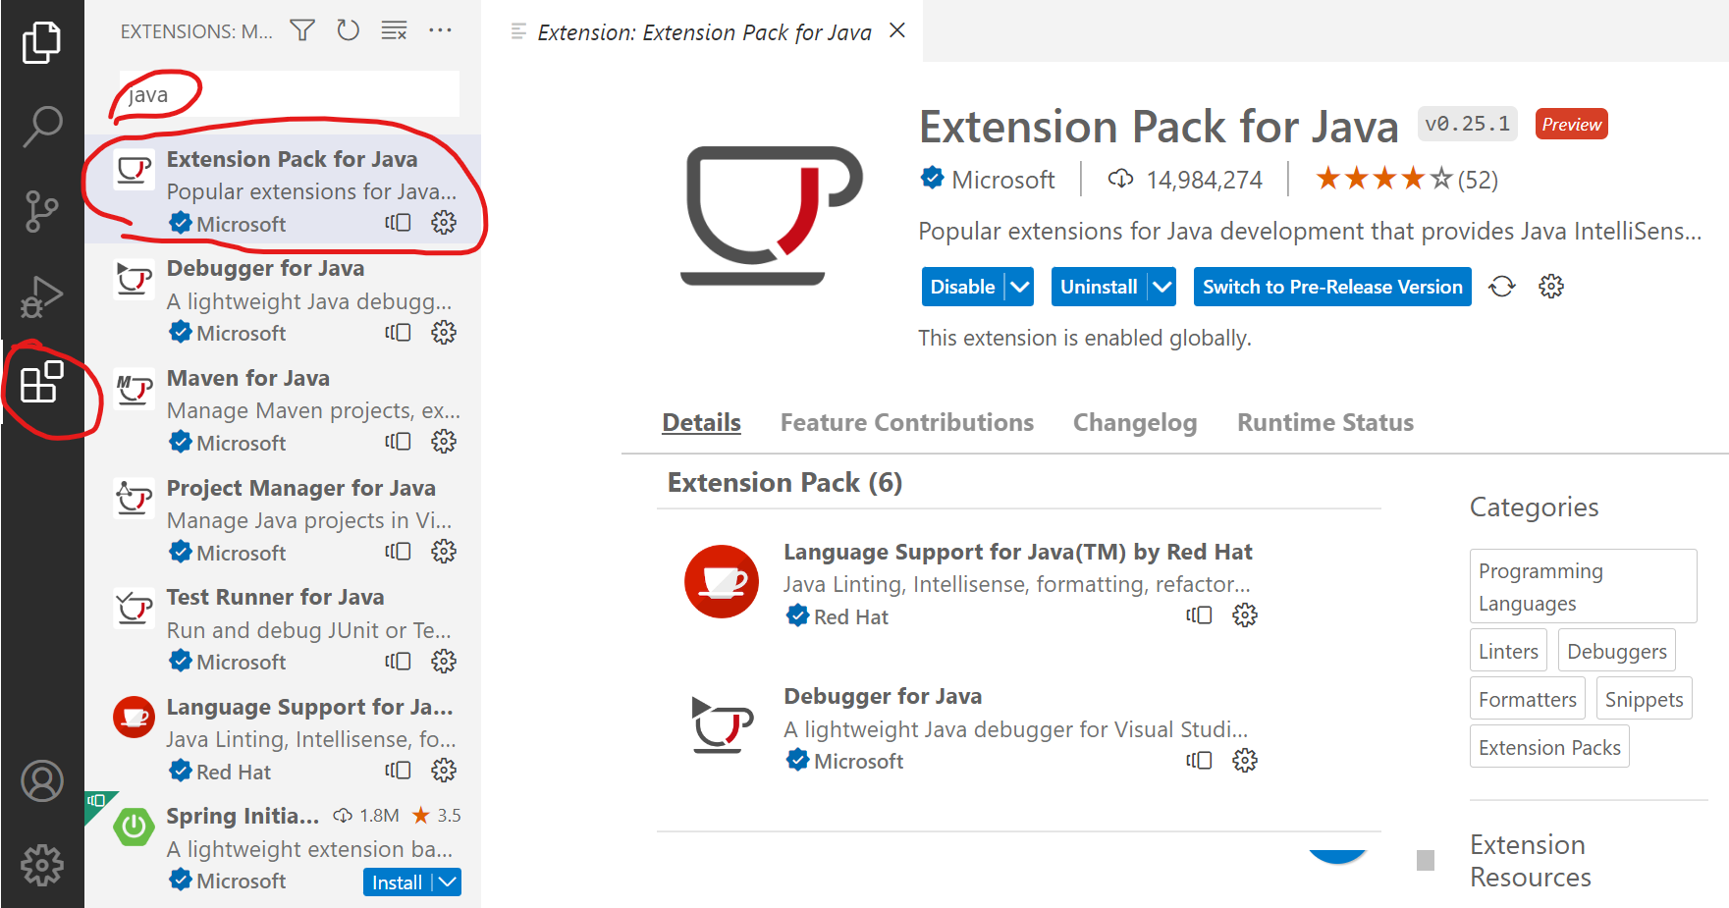
Task: Open the Extensions views and more actions menu
Action: (x=440, y=30)
